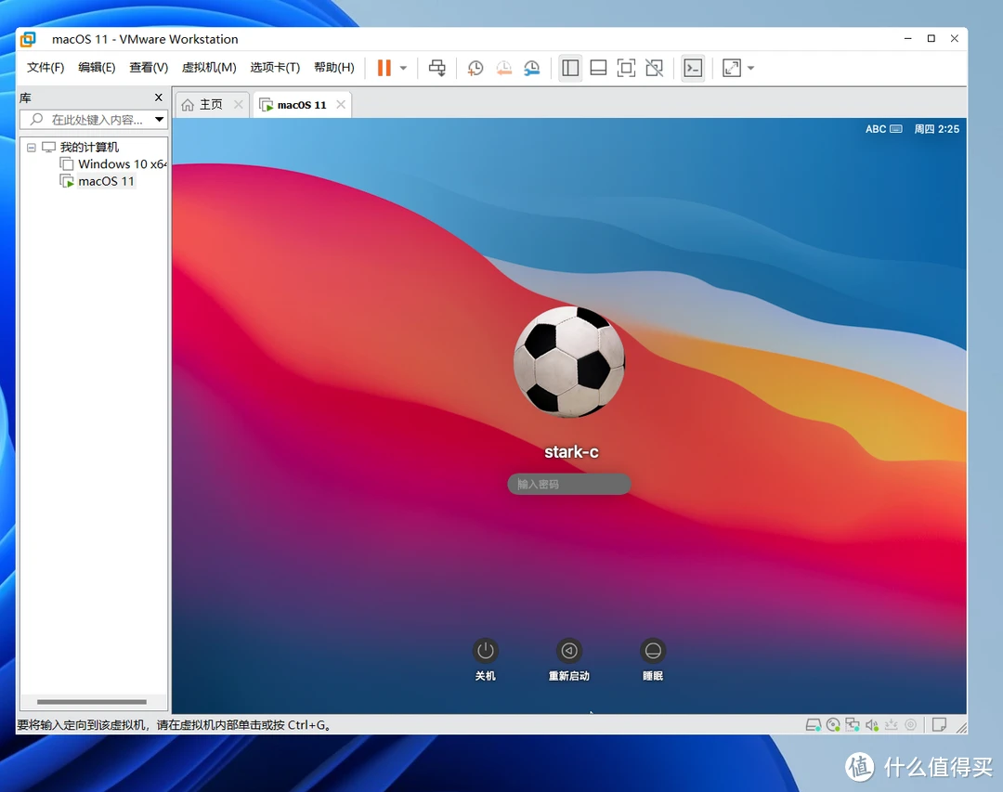Open the Library search filter dropdown

[x=159, y=119]
